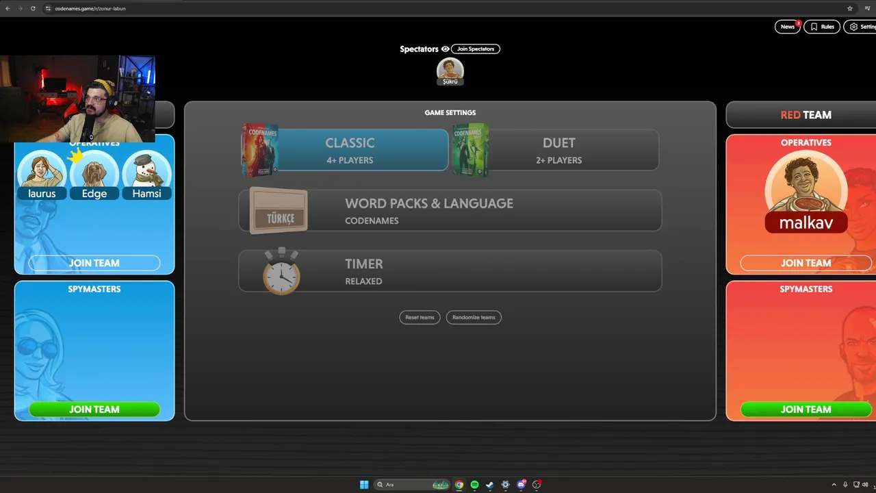876x493 pixels.
Task: Show hidden system tray icons
Action: pyautogui.click(x=834, y=485)
